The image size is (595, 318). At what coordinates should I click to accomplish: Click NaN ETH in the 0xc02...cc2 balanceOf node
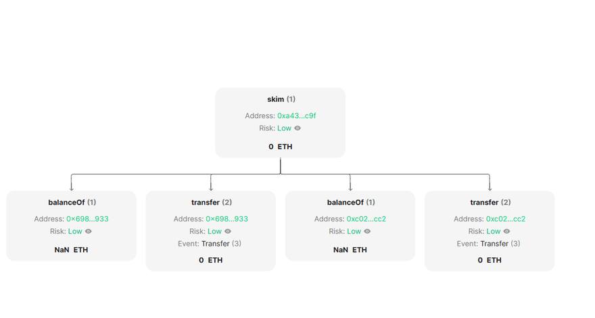click(x=350, y=250)
